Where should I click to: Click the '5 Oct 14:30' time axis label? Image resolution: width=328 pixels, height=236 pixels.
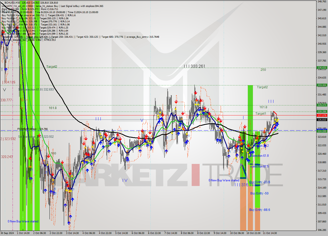122,233
